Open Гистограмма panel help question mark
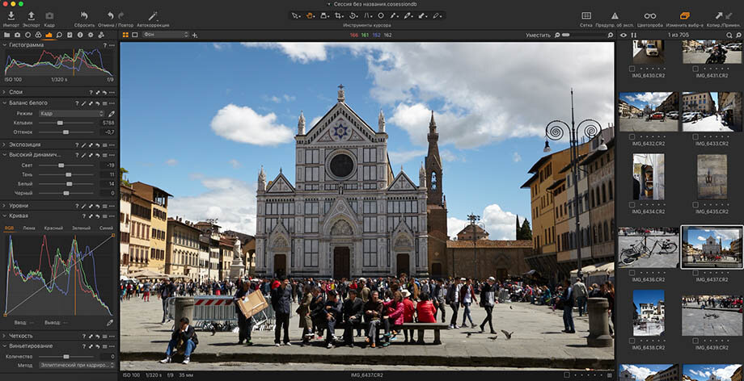Viewport: 744px width, 381px height. (x=105, y=45)
